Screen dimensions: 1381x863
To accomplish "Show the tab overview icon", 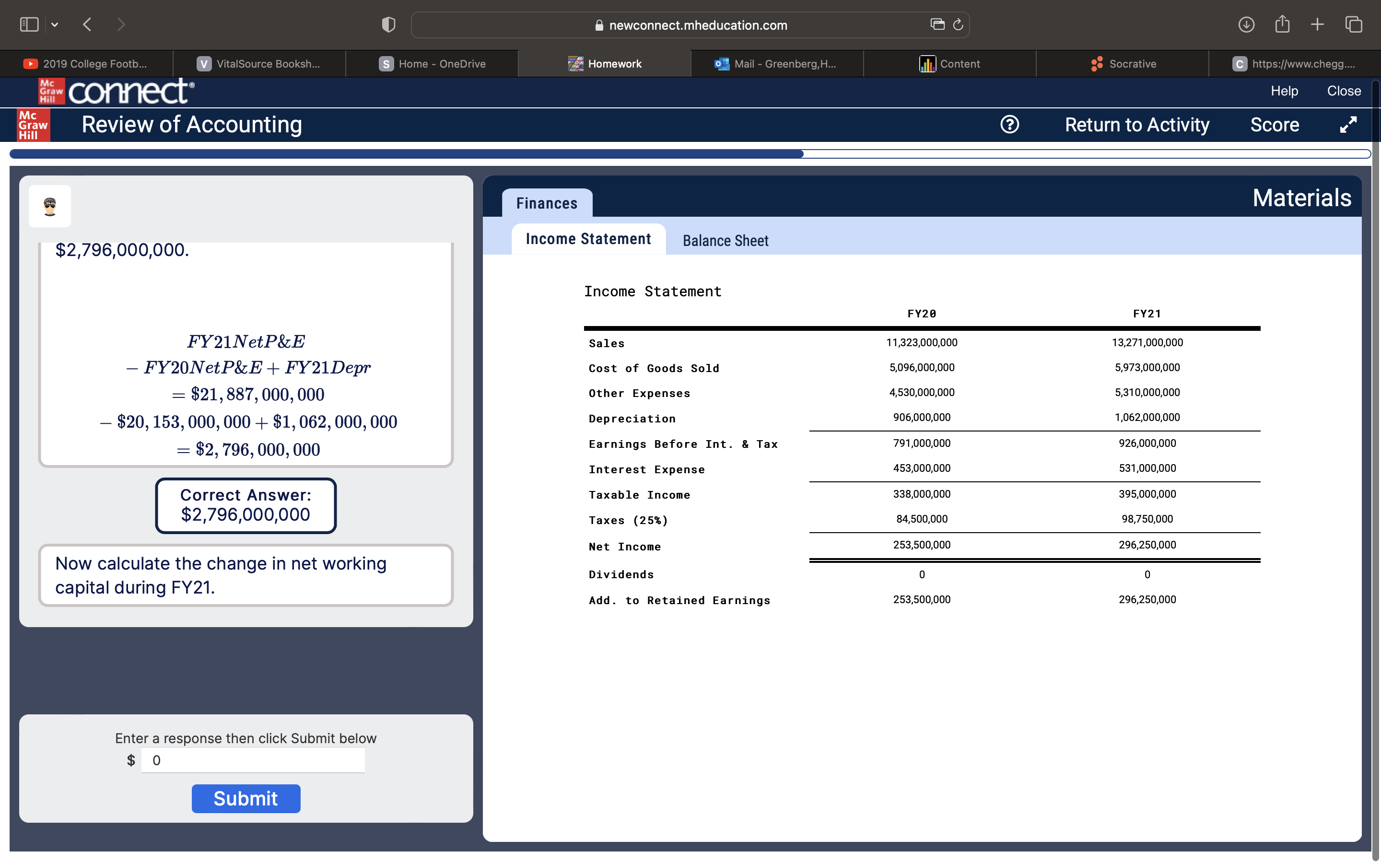I will click(x=1353, y=24).
